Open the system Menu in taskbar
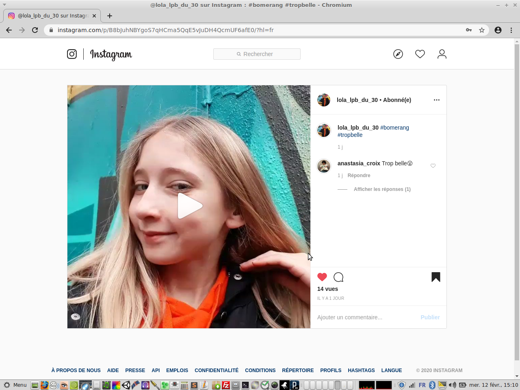The image size is (520, 390). click(15, 385)
